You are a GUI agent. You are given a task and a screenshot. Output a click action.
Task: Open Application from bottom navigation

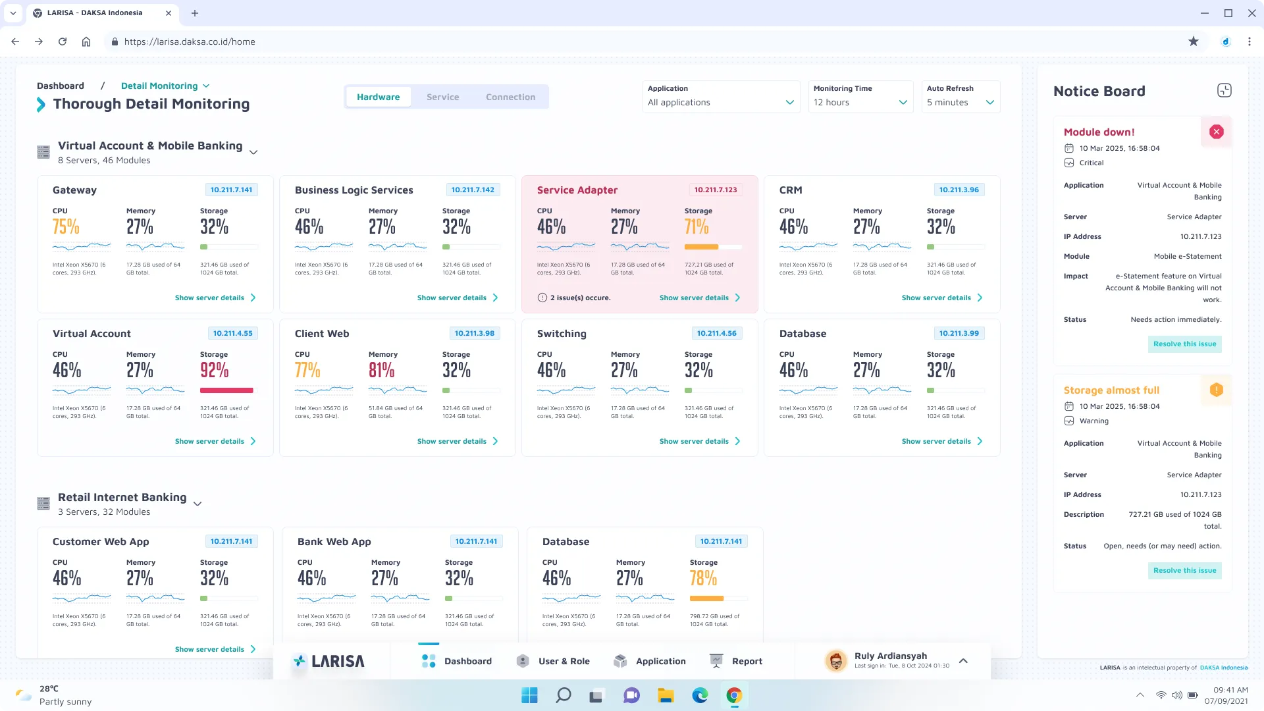tap(649, 661)
